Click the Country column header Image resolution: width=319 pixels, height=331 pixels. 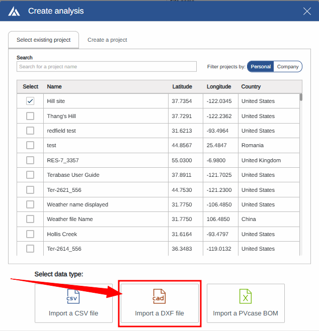pos(251,86)
